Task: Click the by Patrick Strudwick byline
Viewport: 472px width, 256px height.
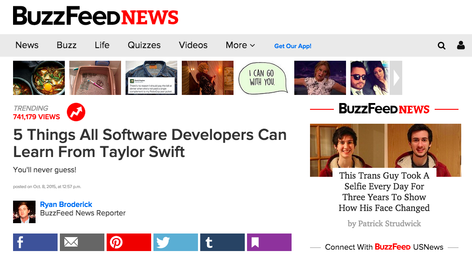Action: tap(384, 224)
